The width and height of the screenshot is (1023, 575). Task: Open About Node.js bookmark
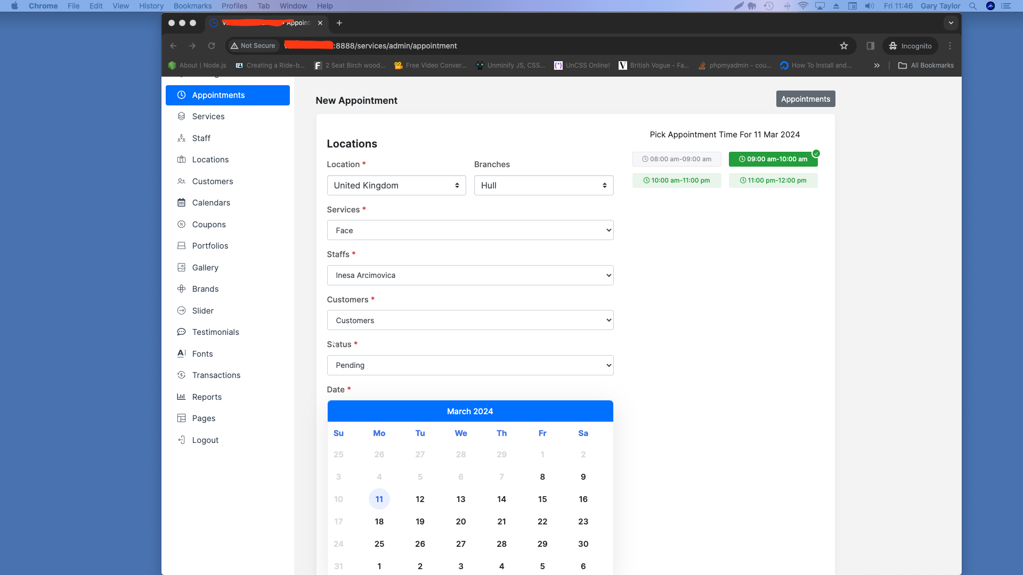[197, 65]
